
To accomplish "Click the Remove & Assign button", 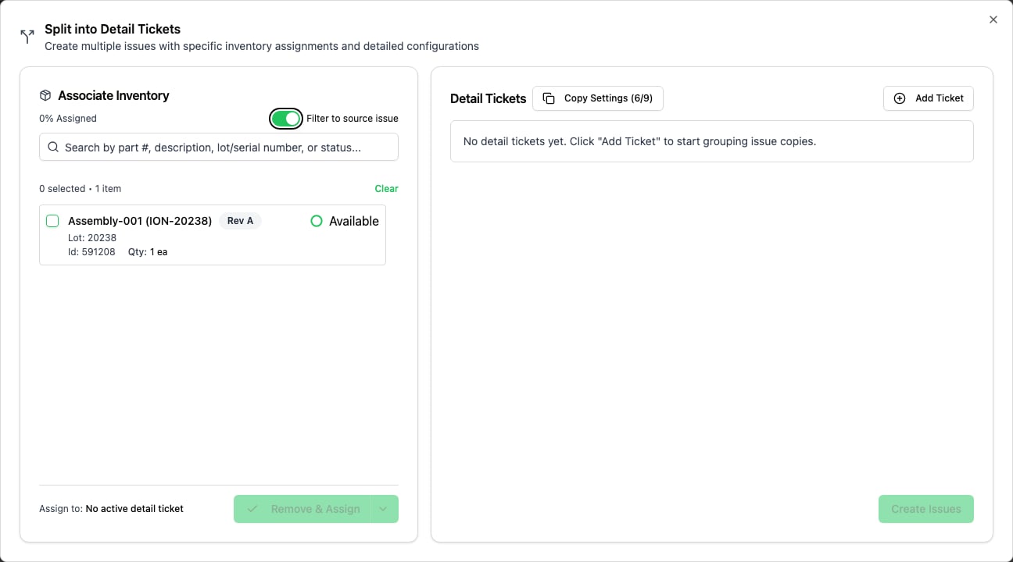I will coord(302,509).
